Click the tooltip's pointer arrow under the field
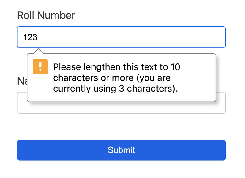 [x=39, y=51]
